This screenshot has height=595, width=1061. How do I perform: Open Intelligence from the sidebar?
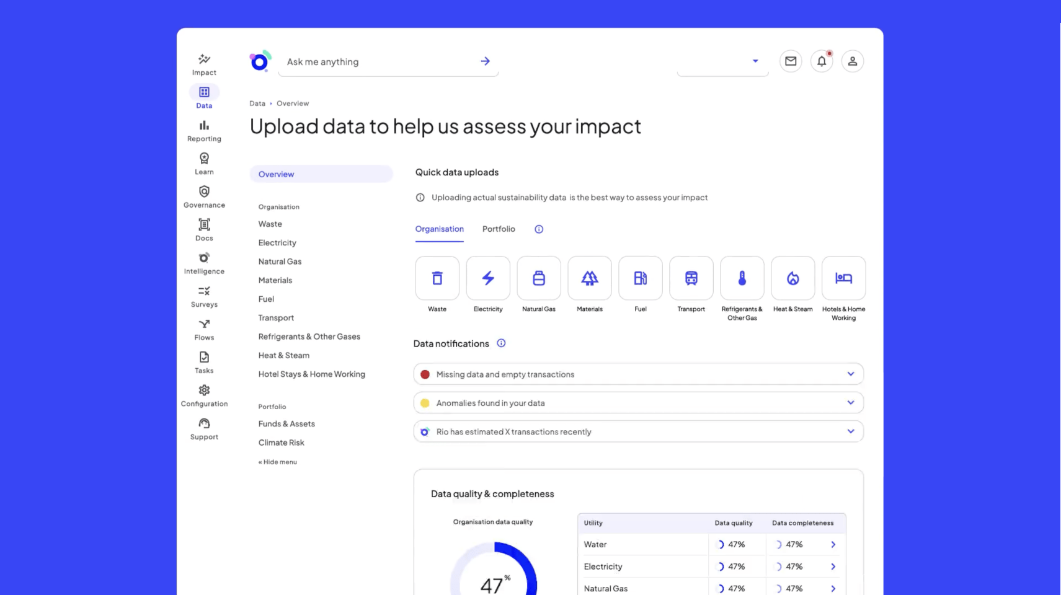point(204,263)
